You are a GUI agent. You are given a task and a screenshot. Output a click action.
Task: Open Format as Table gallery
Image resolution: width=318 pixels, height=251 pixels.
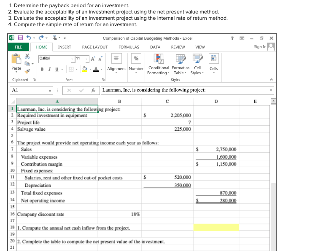pyautogui.click(x=181, y=64)
